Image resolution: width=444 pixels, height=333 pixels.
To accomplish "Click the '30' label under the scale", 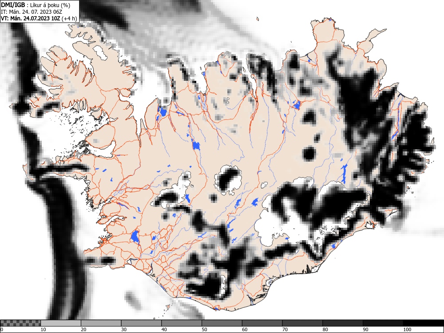I will (124, 329).
